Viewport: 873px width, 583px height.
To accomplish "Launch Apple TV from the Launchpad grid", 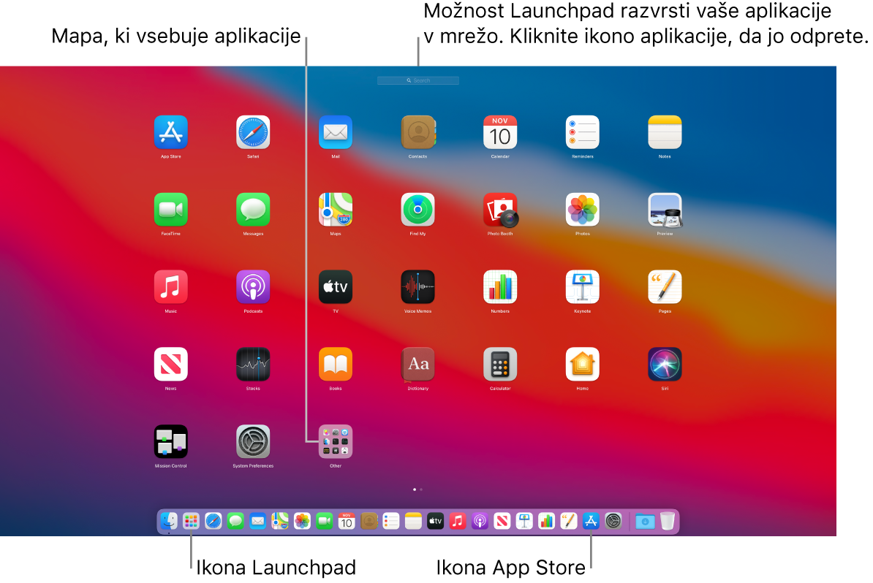I will (335, 287).
